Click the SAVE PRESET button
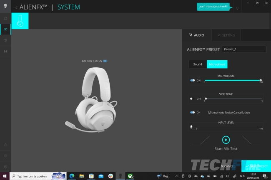The height and width of the screenshot is (180, 271). [256, 166]
